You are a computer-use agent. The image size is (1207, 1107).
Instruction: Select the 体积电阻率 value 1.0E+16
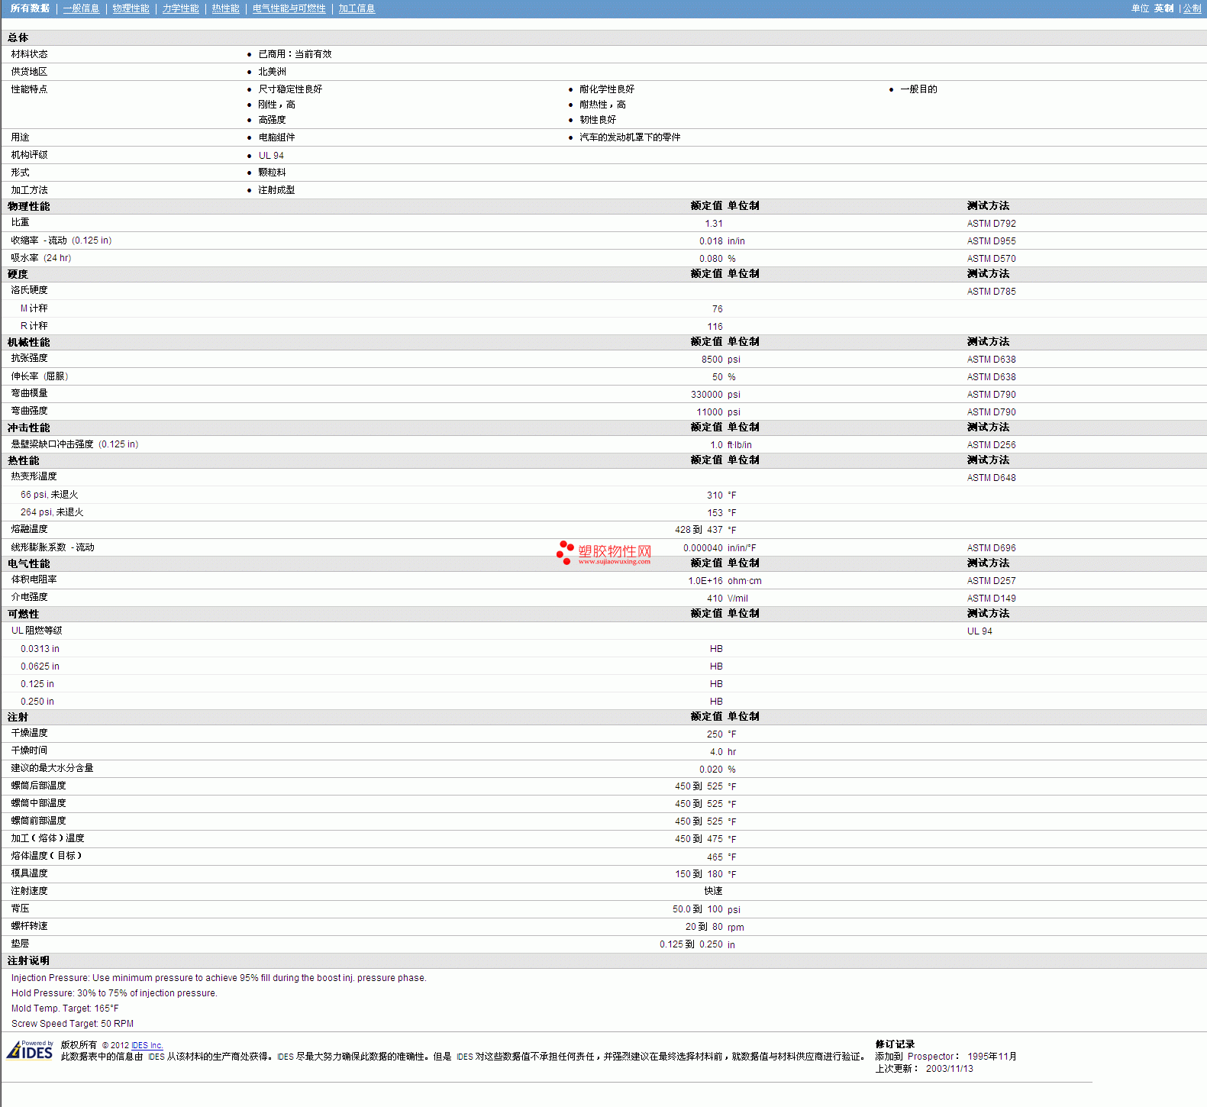click(x=705, y=581)
